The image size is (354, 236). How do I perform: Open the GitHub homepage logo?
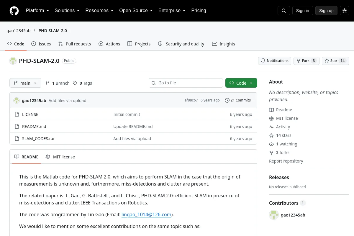(x=14, y=11)
